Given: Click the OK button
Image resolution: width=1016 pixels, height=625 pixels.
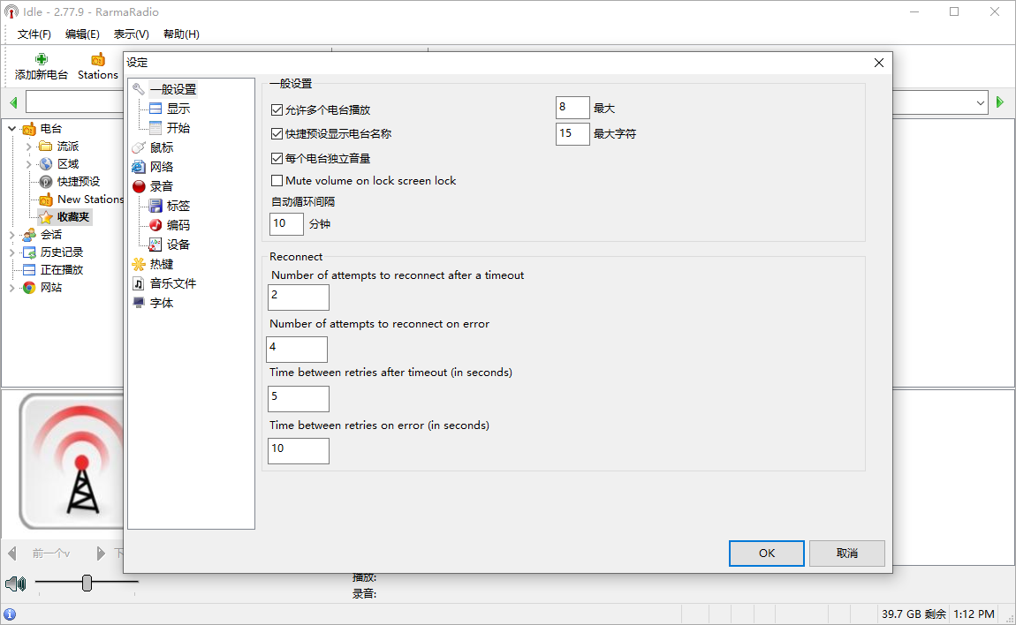Looking at the screenshot, I should (x=766, y=553).
